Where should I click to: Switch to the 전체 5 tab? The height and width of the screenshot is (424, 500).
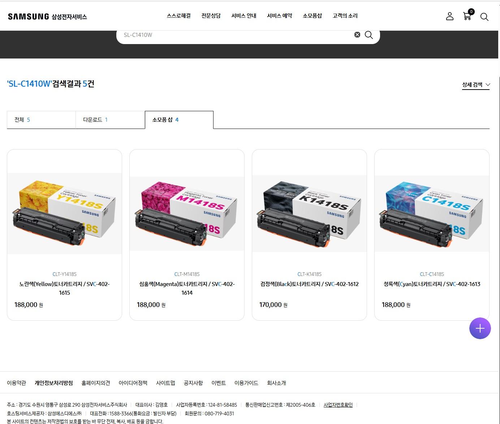(41, 120)
